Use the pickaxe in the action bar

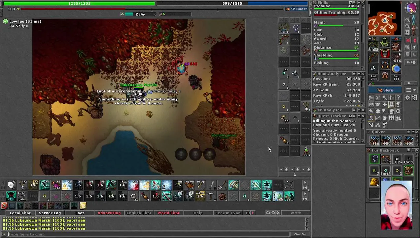(x=211, y=196)
